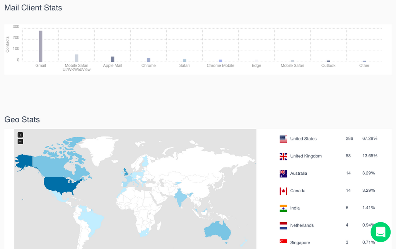396x249 pixels.
Task: Click the 'Apple Mail' axis label
Action: (x=113, y=66)
